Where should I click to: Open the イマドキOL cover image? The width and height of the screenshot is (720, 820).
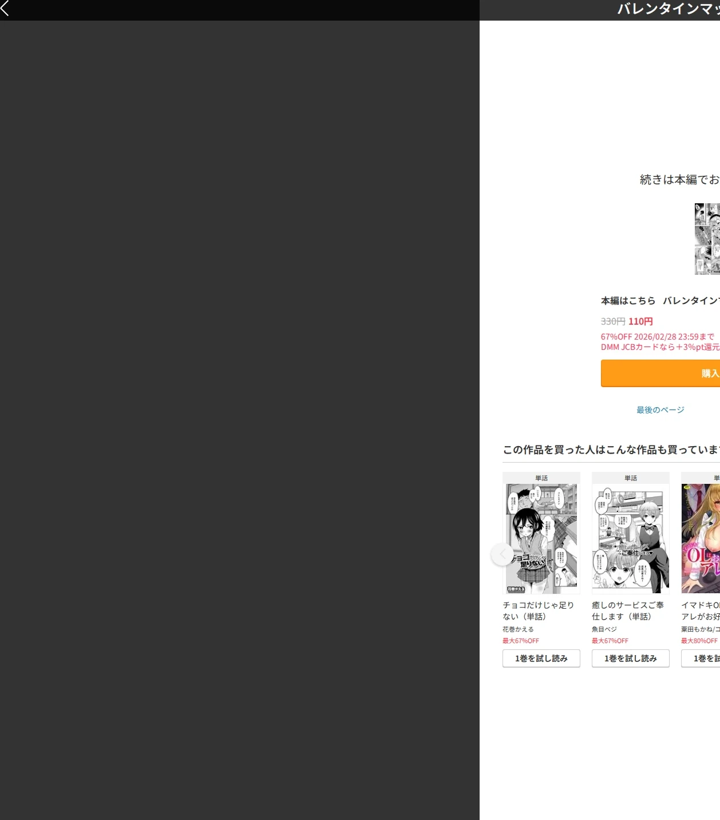tap(701, 538)
